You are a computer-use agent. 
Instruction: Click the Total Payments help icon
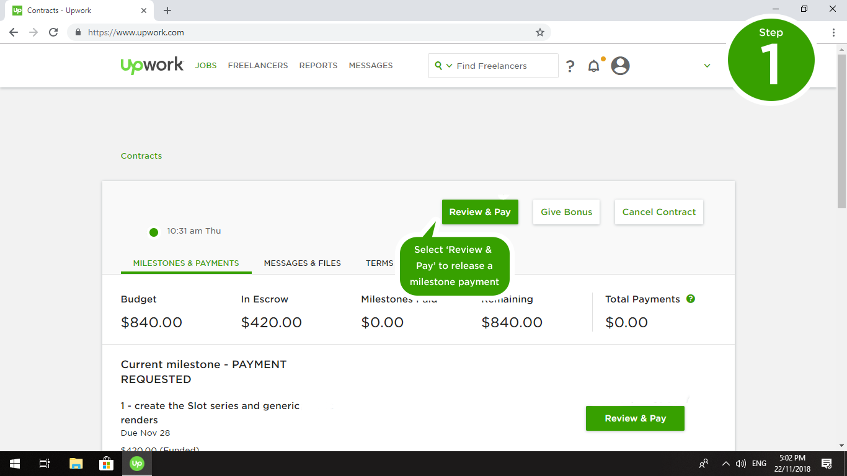point(691,299)
